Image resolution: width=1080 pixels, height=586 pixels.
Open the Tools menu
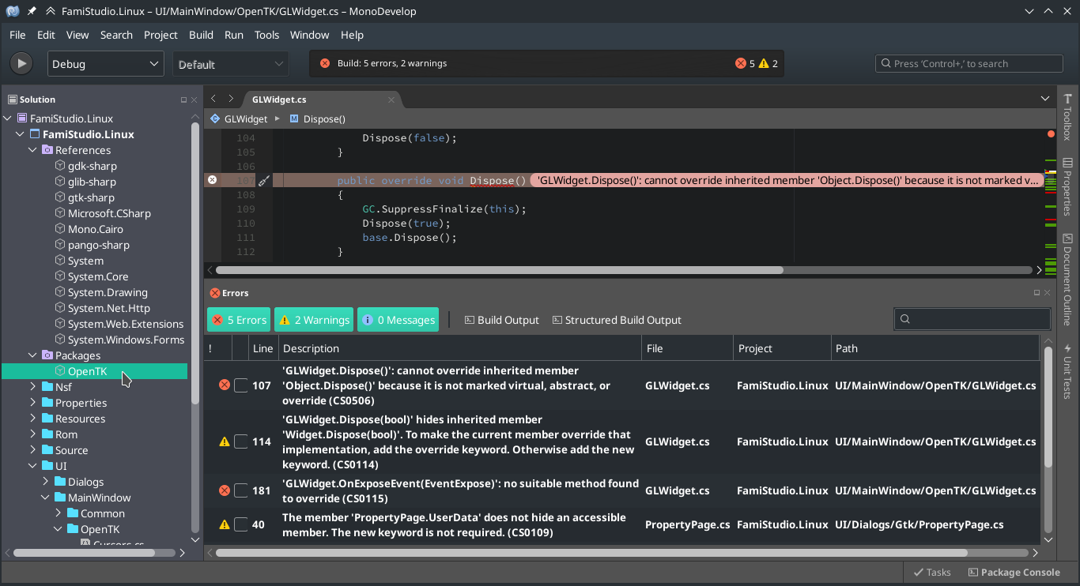266,35
